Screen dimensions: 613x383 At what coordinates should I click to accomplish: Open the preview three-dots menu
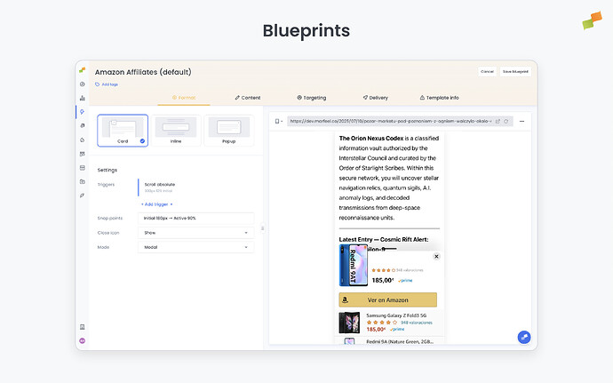[521, 121]
